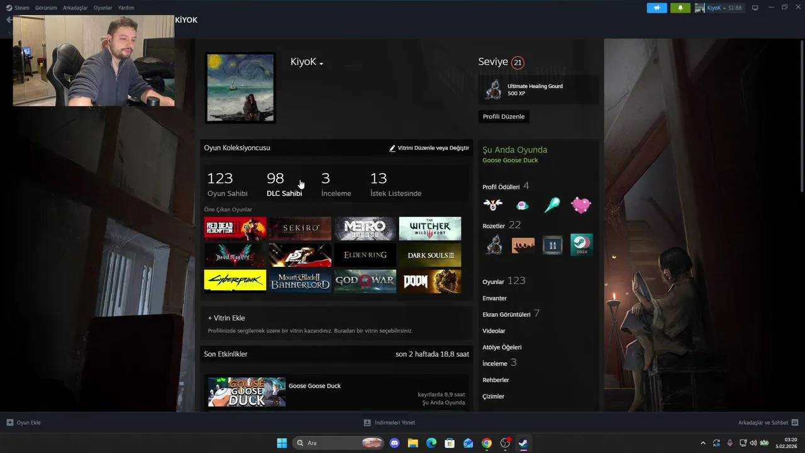Click the teal comet profile award icon
This screenshot has width=805, height=453.
(552, 205)
